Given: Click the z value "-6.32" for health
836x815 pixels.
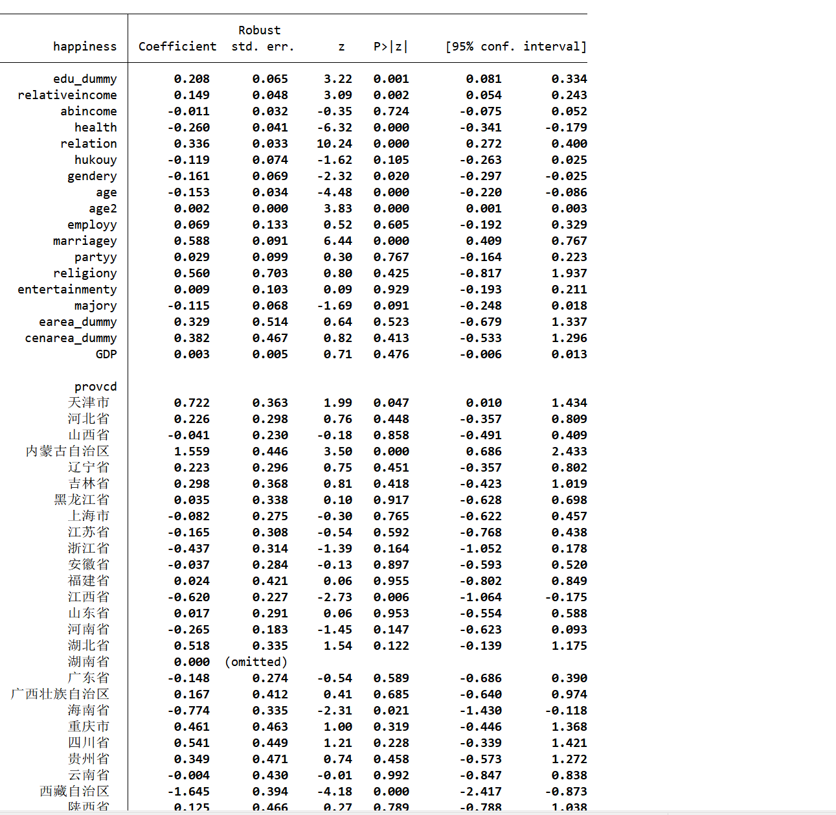Looking at the screenshot, I should pyautogui.click(x=334, y=128).
